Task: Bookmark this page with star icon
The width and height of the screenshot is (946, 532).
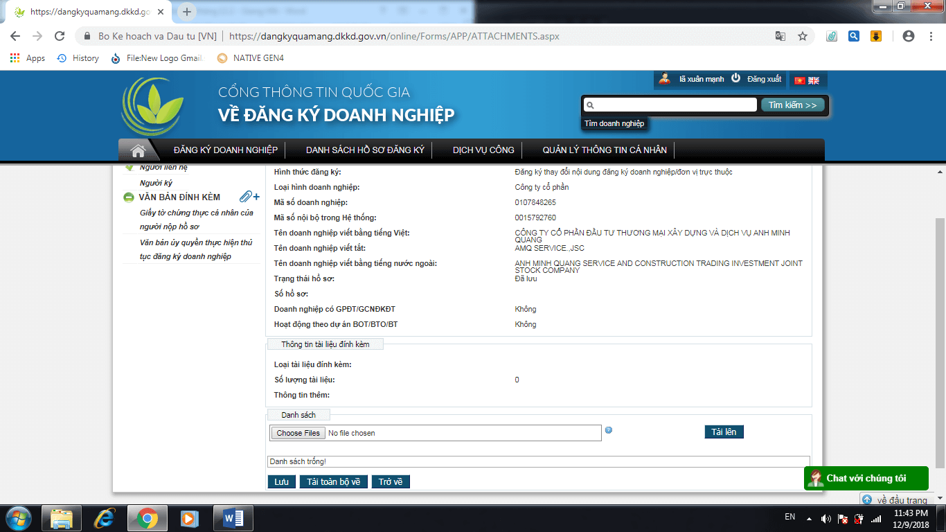Action: point(803,36)
